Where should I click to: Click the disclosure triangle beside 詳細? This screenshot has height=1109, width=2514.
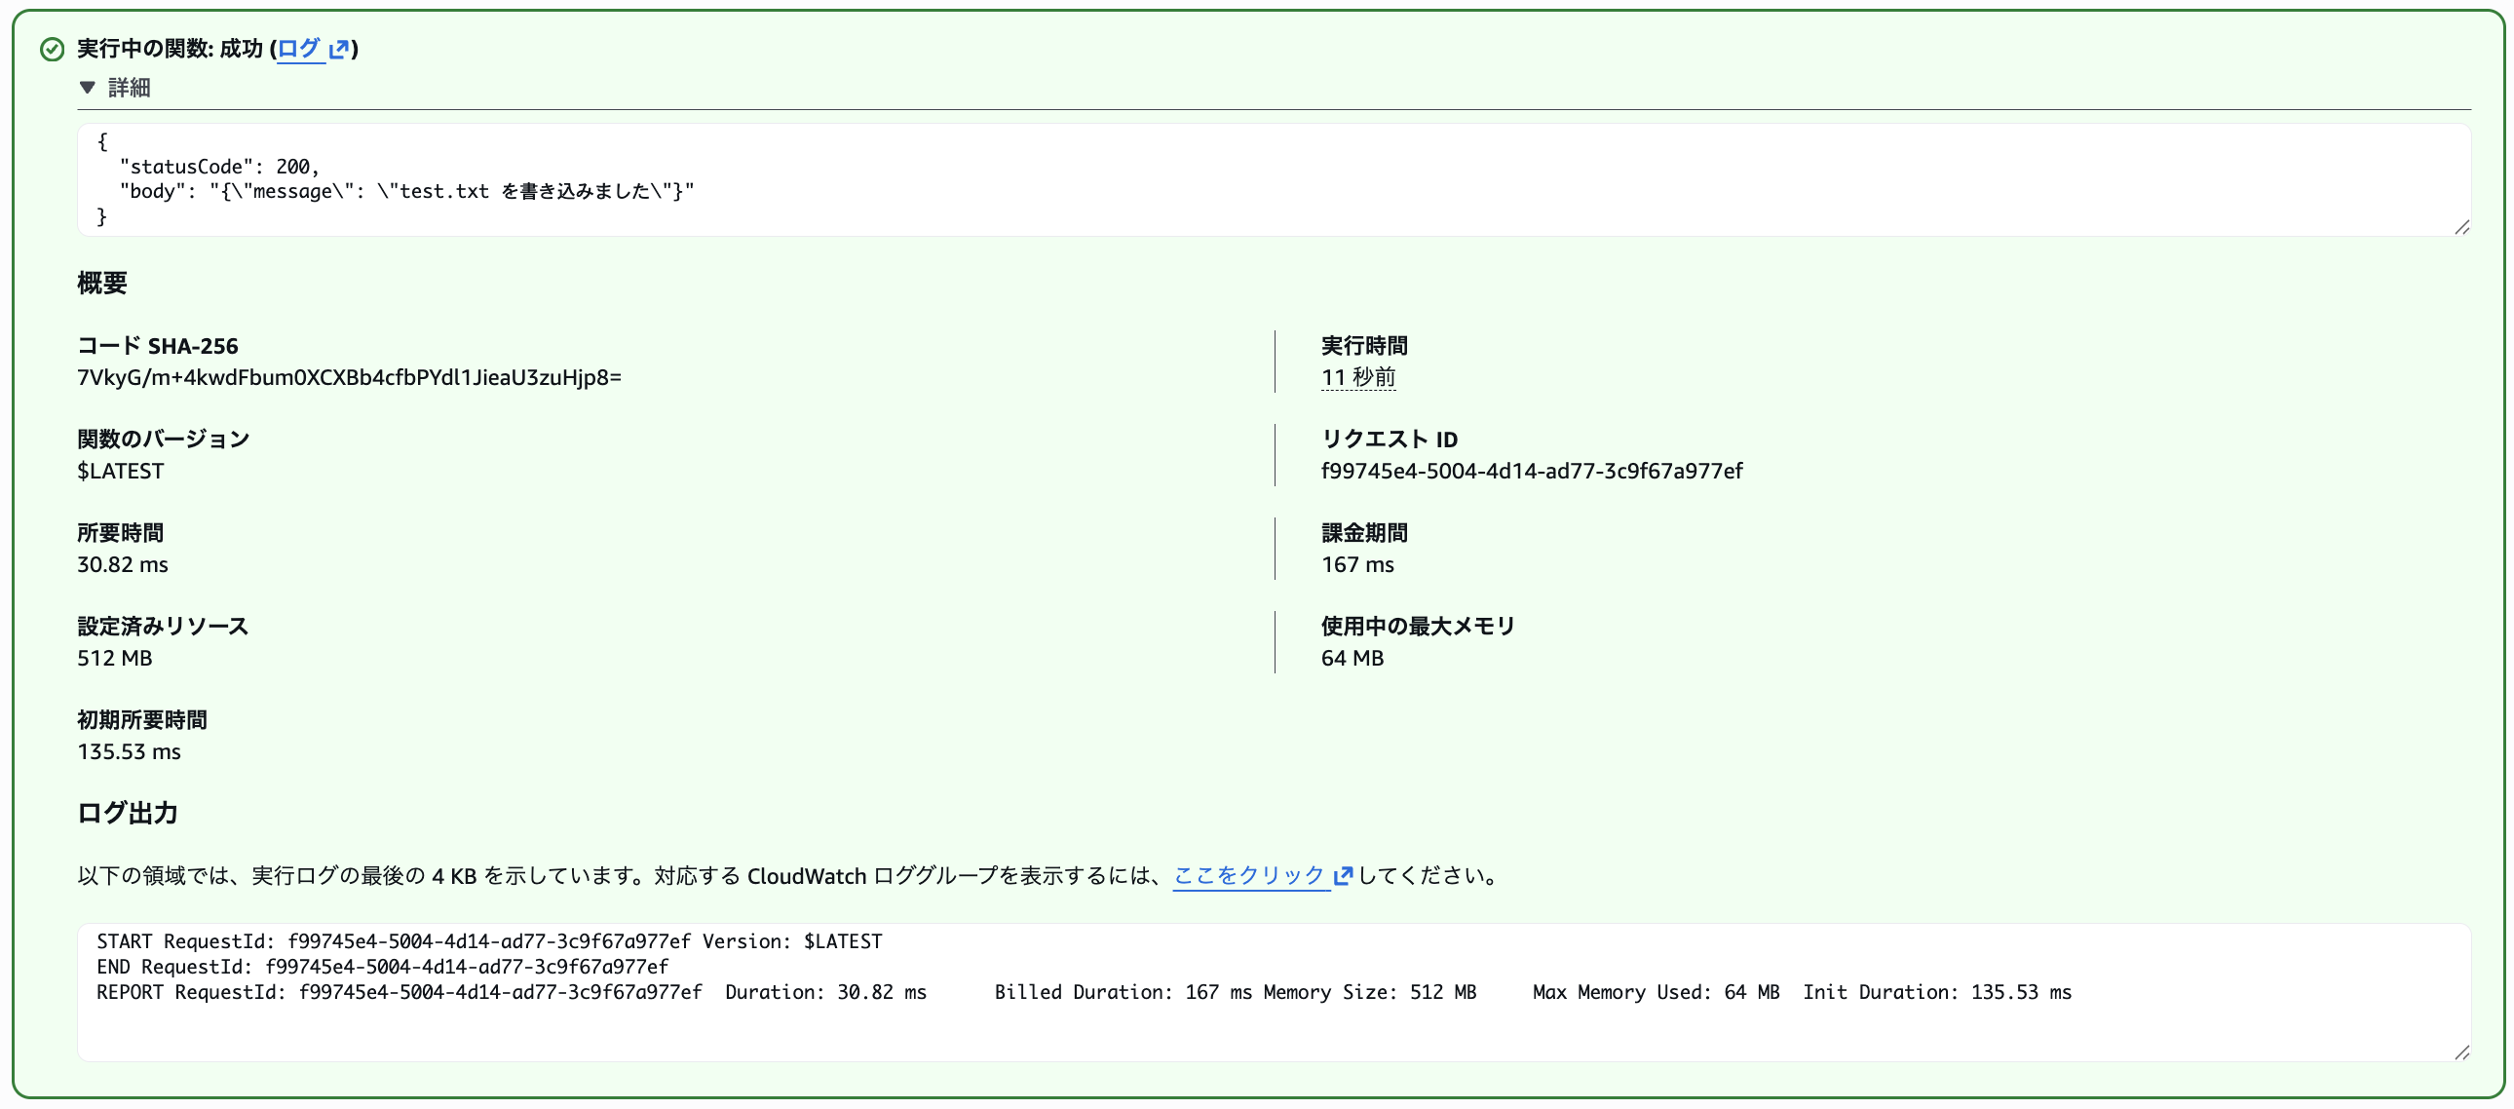tap(88, 87)
